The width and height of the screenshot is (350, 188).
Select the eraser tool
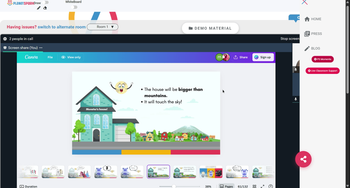coord(45,8)
